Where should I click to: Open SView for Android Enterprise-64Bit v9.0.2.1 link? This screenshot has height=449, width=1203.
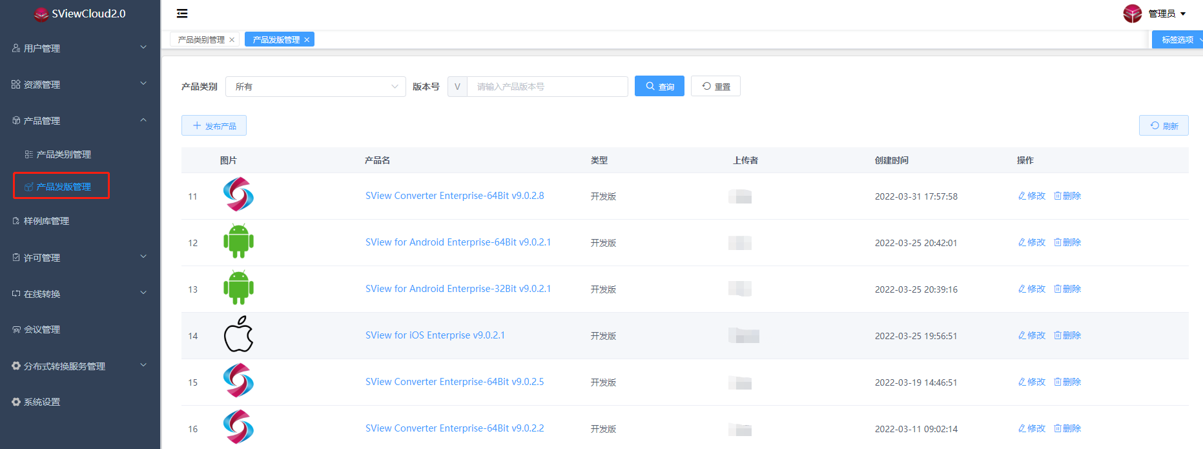click(458, 242)
